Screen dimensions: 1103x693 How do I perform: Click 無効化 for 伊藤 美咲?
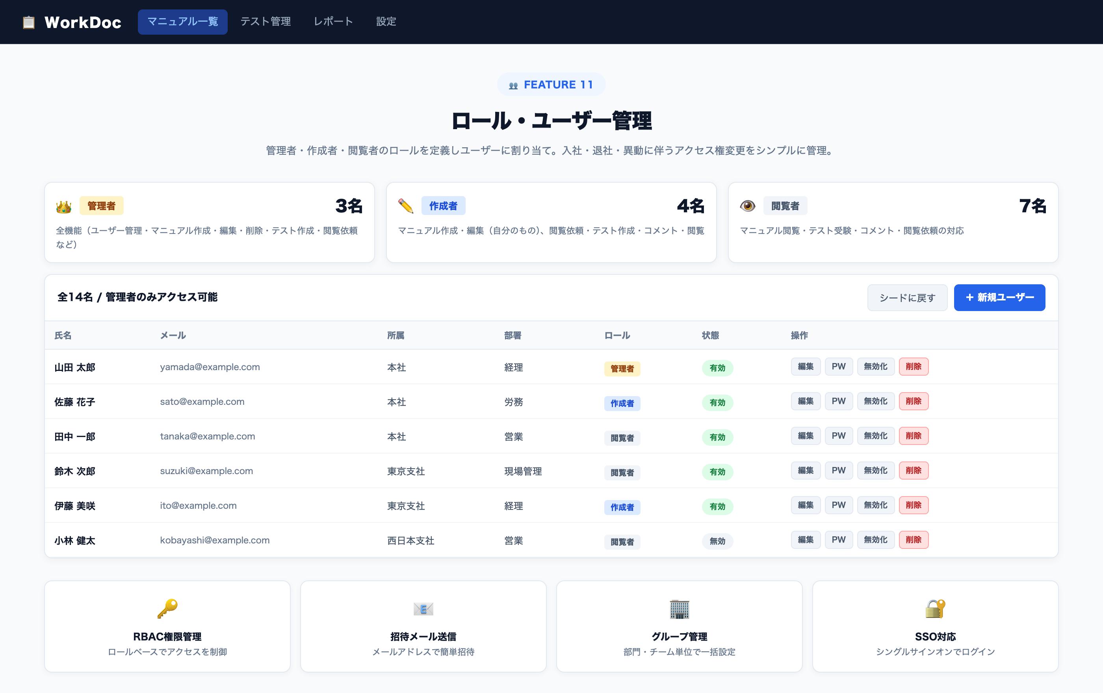coord(875,505)
